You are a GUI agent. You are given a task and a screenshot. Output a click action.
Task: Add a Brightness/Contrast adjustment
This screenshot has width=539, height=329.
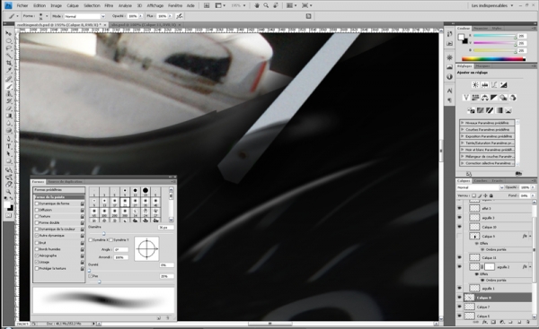point(475,85)
